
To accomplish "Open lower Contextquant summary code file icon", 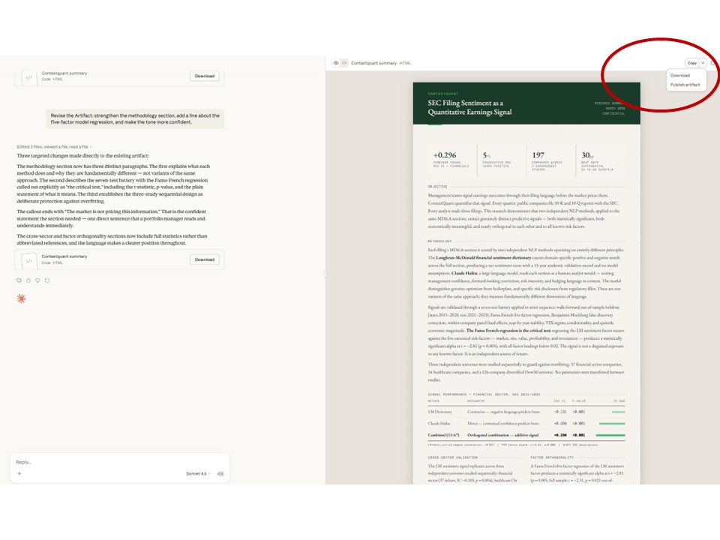I will click(x=29, y=260).
